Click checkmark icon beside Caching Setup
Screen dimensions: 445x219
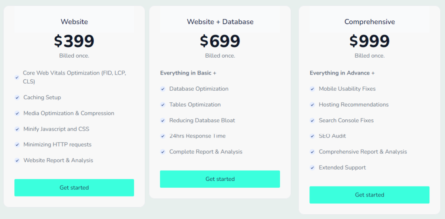17,98
